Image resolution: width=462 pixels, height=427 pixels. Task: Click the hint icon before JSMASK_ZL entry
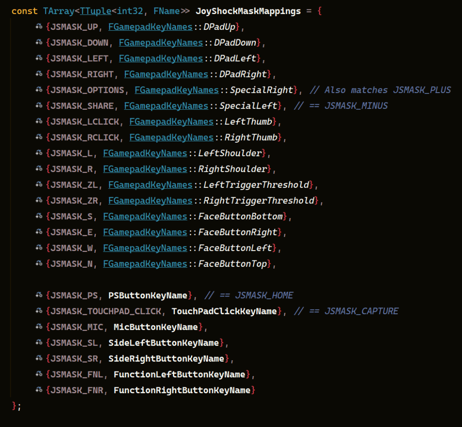click(x=39, y=185)
